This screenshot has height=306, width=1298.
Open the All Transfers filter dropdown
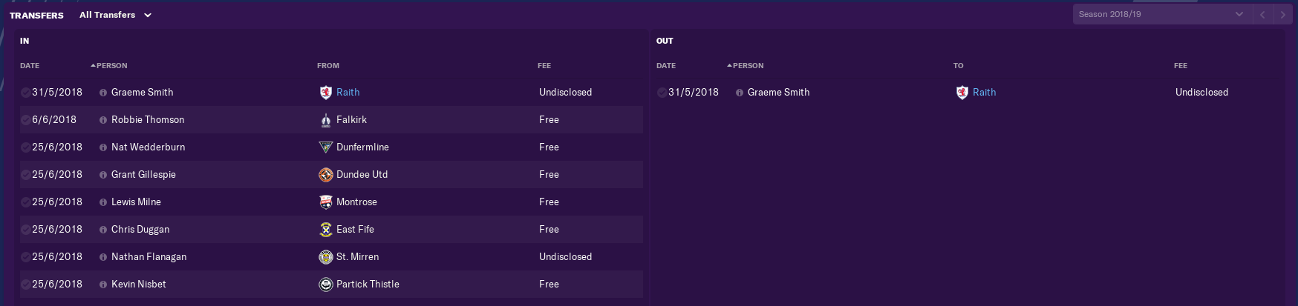(115, 15)
